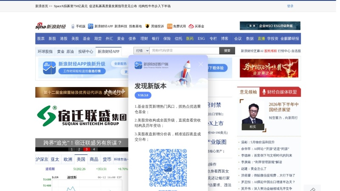340x191 pixels.
Task: Open the 手机版 phone icon link
Action: (x=73, y=26)
